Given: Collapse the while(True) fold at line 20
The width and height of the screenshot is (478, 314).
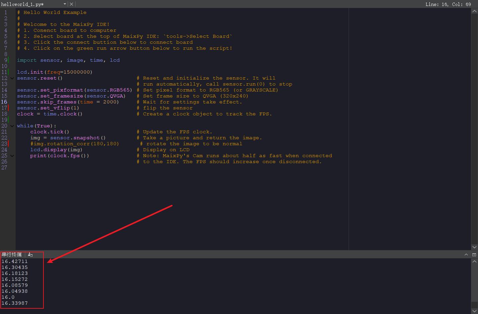Looking at the screenshot, I should pos(12,126).
